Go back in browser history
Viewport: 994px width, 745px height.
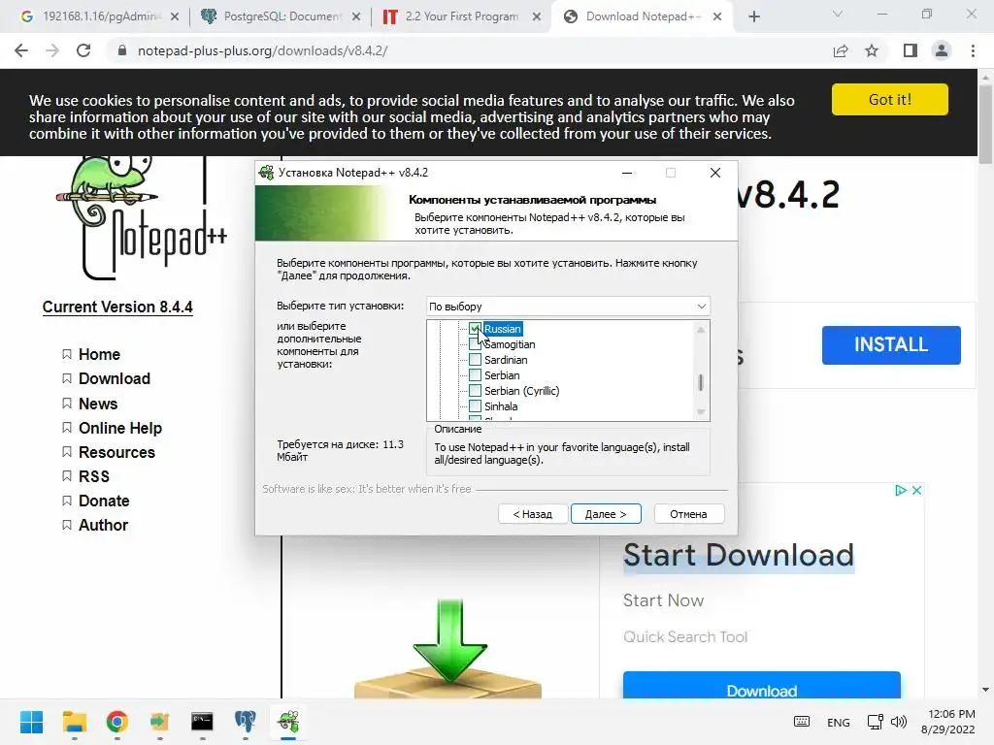coord(21,50)
